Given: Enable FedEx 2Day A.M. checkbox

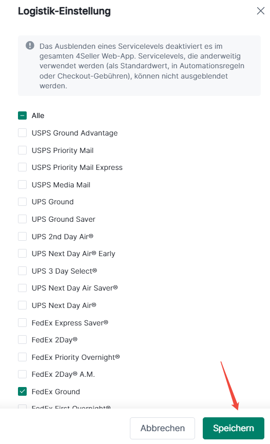Looking at the screenshot, I should (23, 374).
